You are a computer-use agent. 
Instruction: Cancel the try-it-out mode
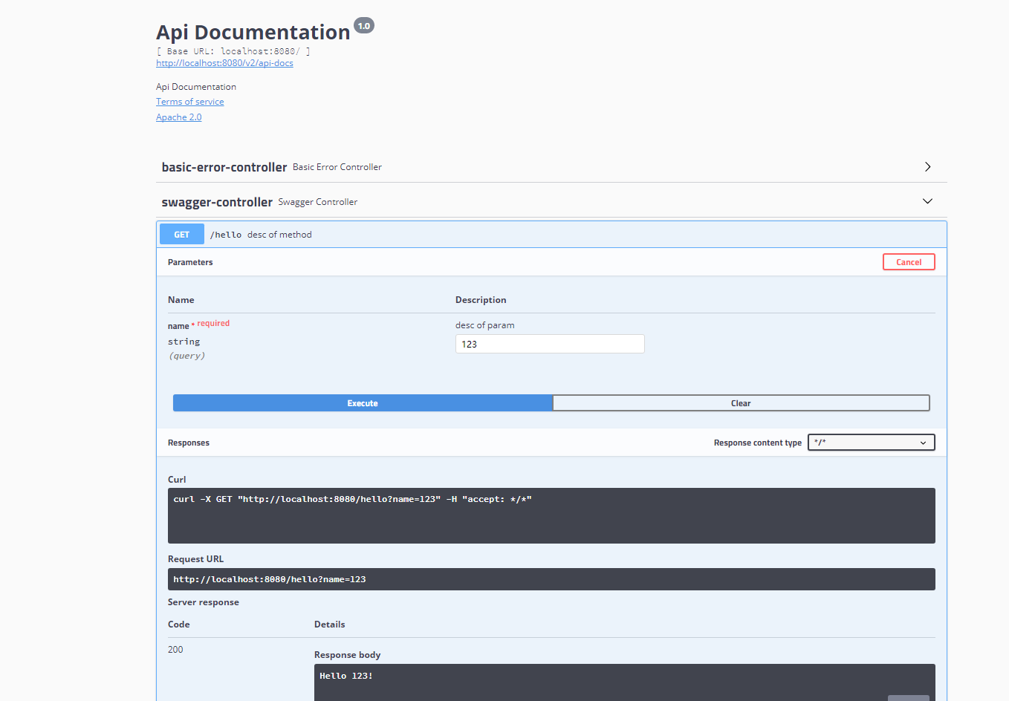[908, 262]
